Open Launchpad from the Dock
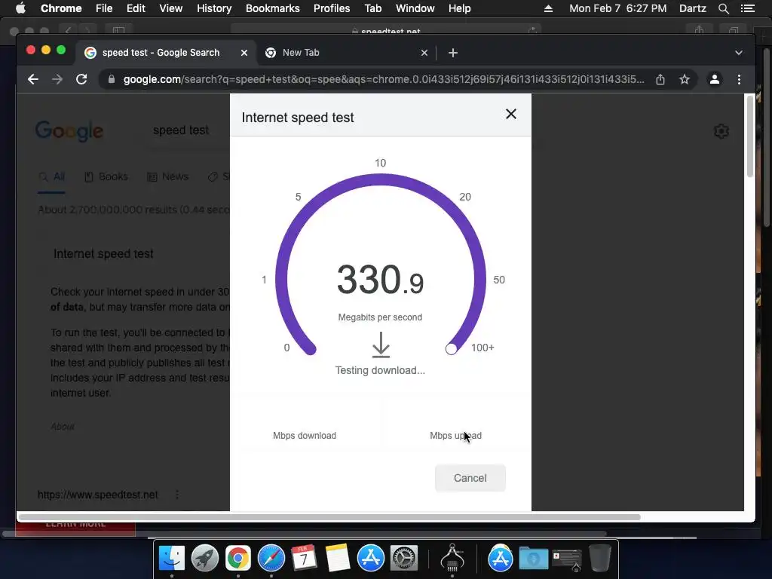Viewport: 772px width, 579px height. point(205,559)
